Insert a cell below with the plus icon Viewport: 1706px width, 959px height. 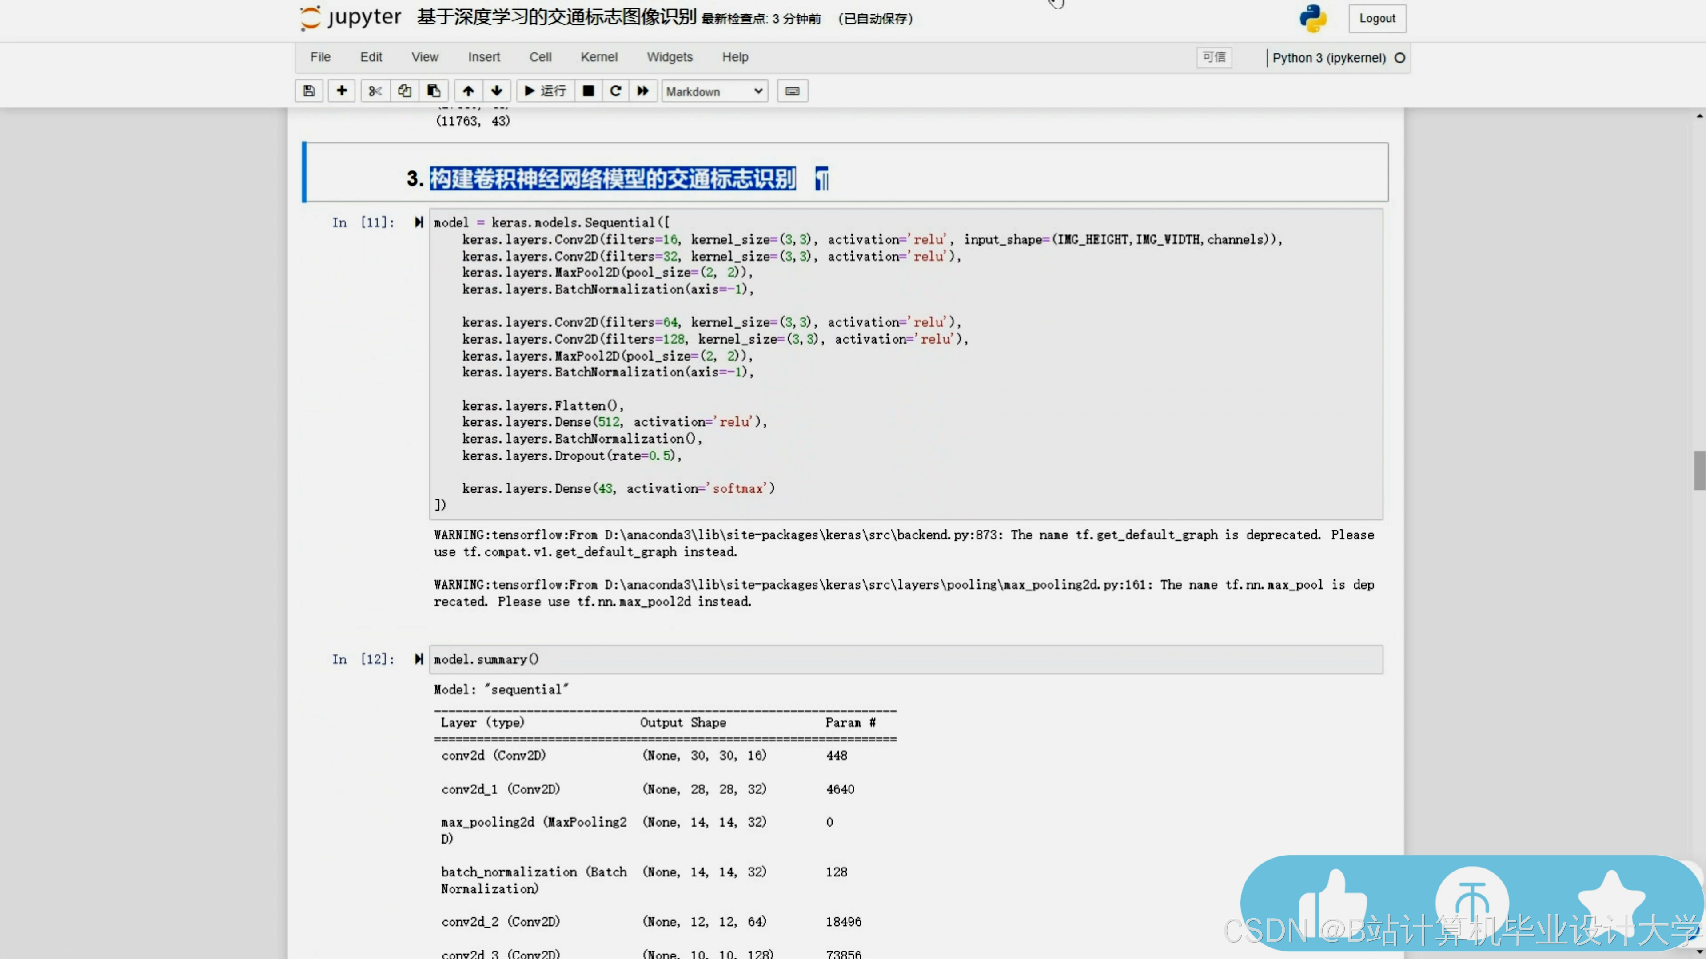342,91
